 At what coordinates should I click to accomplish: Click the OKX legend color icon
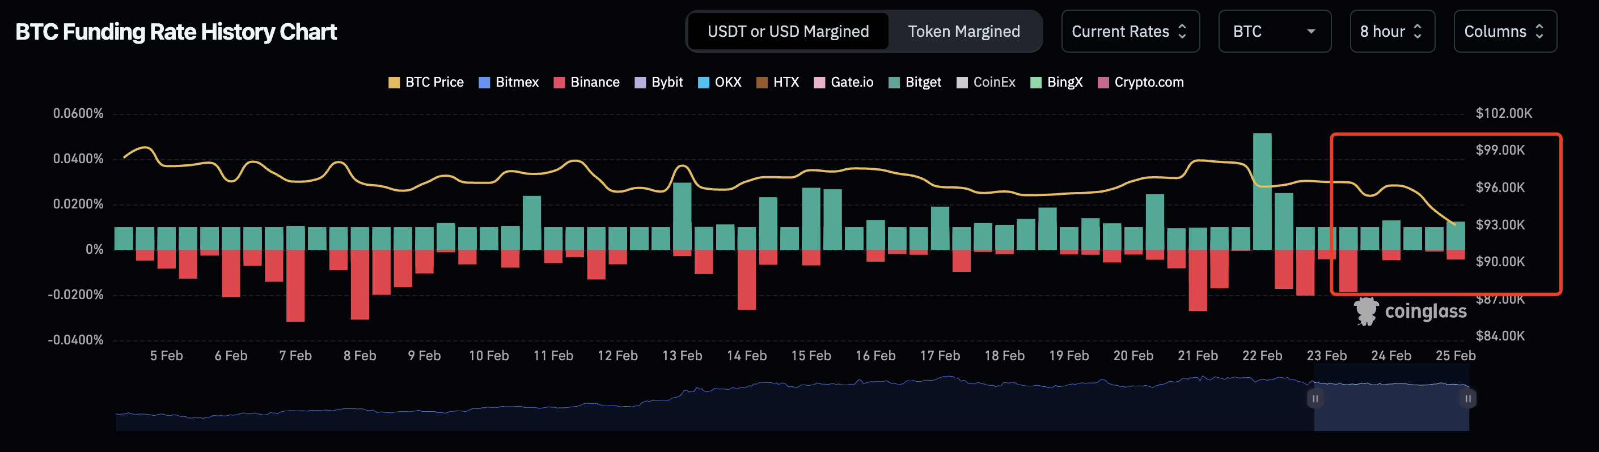(703, 83)
